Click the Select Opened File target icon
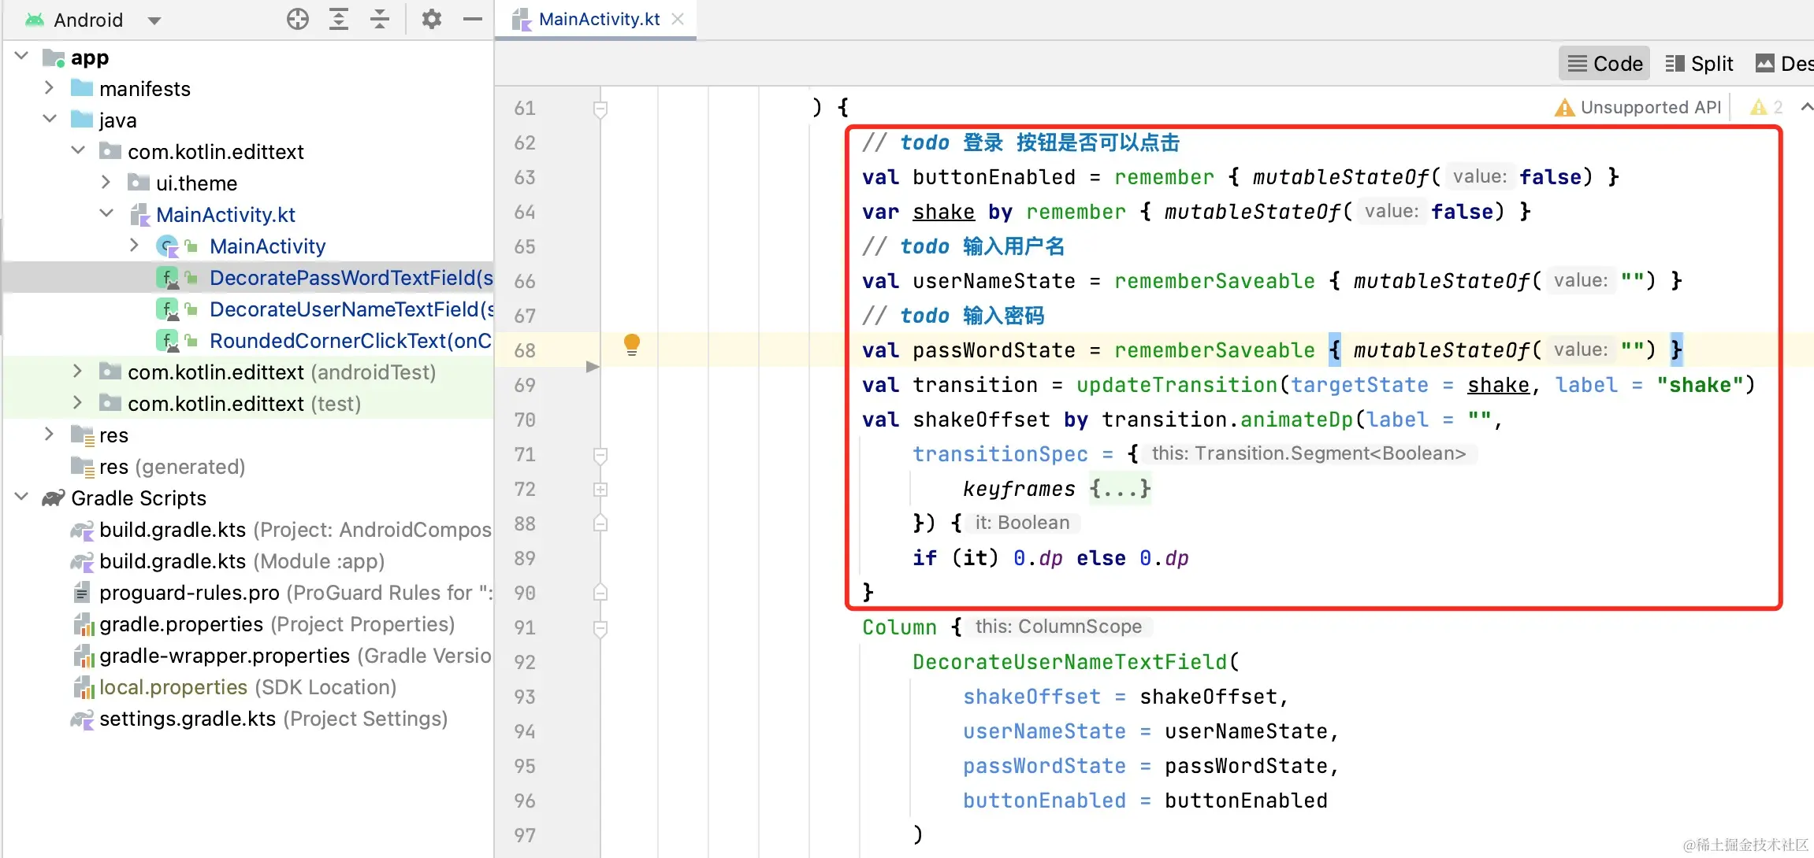Image resolution: width=1814 pixels, height=858 pixels. tap(298, 19)
